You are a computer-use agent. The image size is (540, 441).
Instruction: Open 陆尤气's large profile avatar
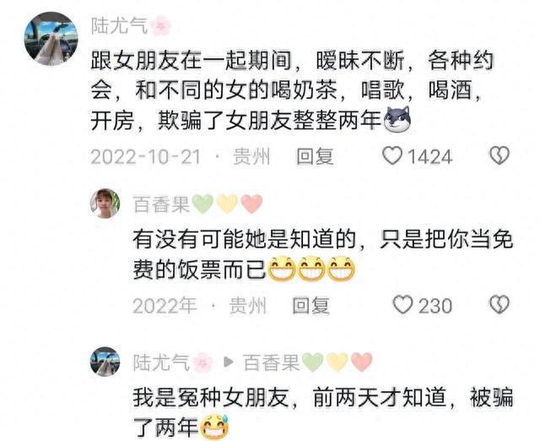51,38
